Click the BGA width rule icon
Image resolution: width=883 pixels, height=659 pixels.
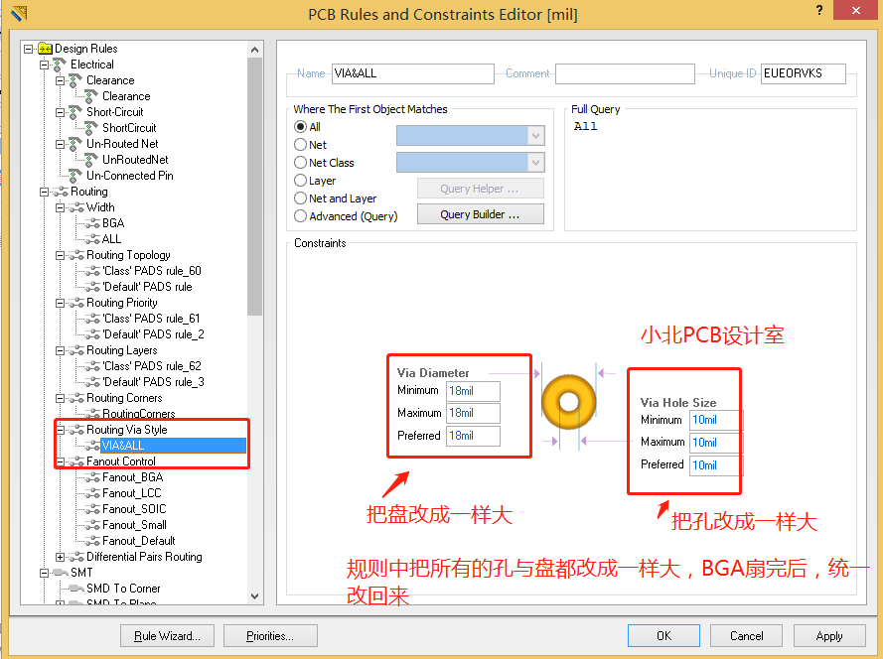(92, 223)
